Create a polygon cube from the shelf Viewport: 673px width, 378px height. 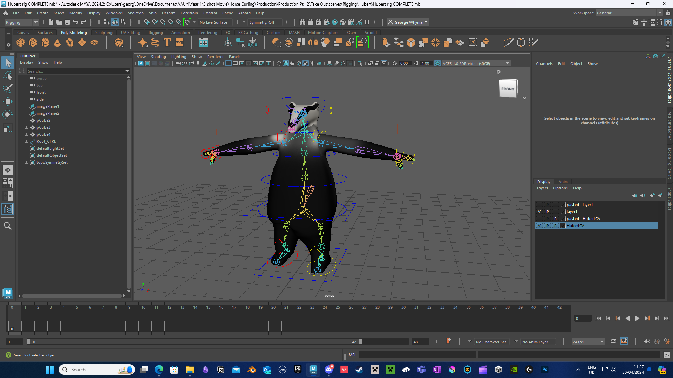click(33, 43)
